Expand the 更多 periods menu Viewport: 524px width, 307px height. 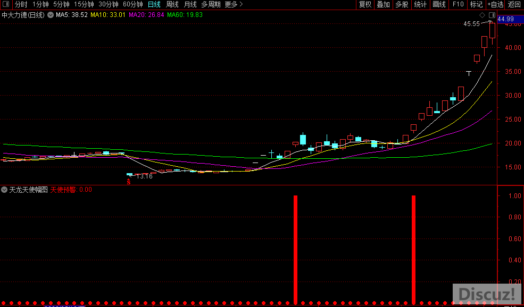pos(234,4)
